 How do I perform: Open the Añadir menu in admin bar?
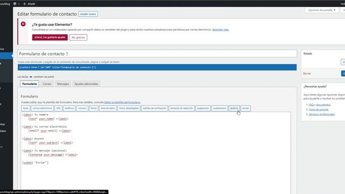pos(29,4)
